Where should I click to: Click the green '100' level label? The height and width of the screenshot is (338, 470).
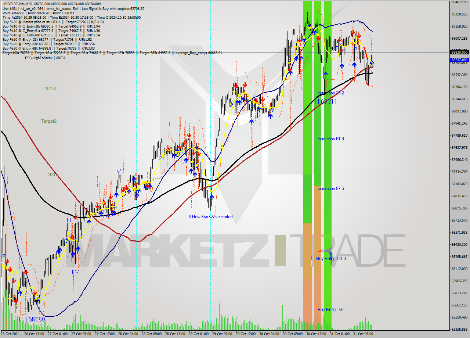coord(51,175)
